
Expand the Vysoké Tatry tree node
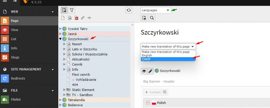(x=60, y=29)
